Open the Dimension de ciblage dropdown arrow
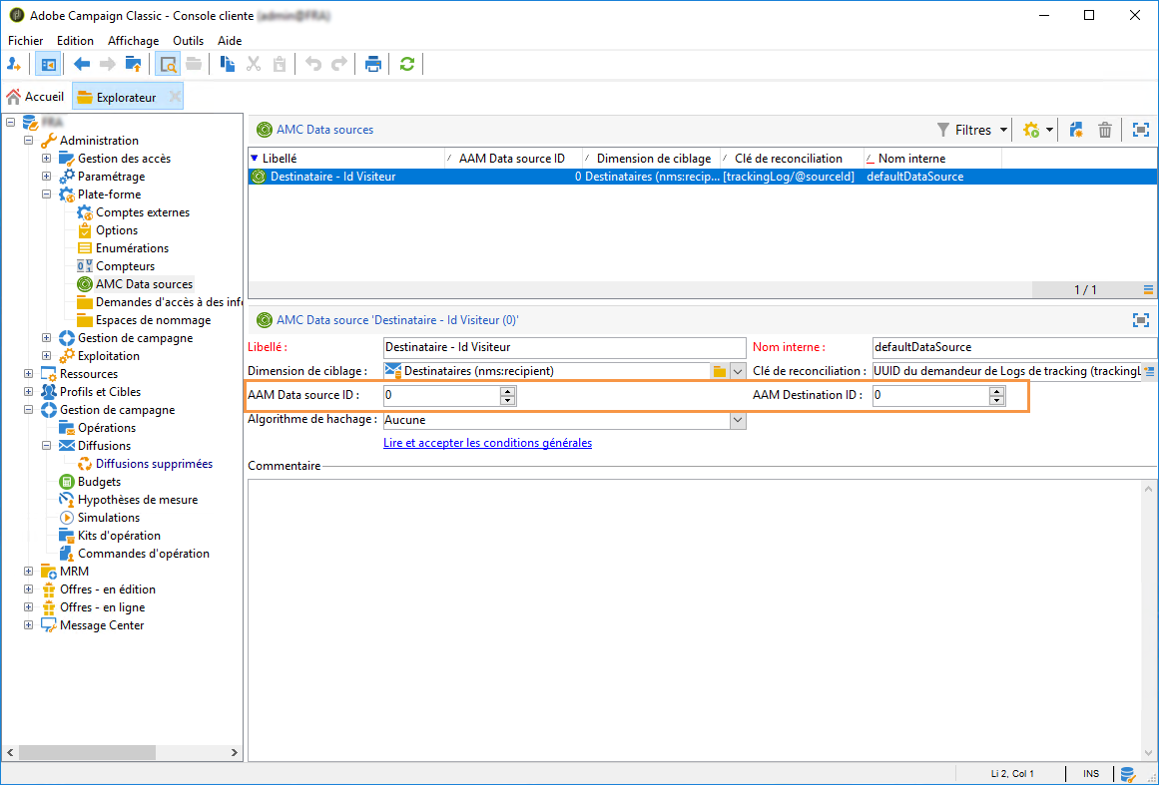 [x=738, y=371]
